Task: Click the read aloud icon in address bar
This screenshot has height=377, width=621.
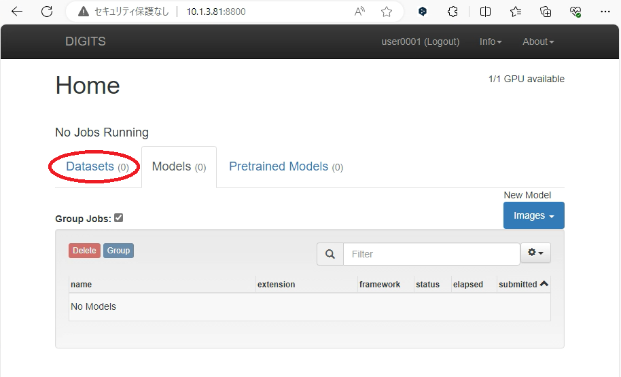Action: click(359, 12)
